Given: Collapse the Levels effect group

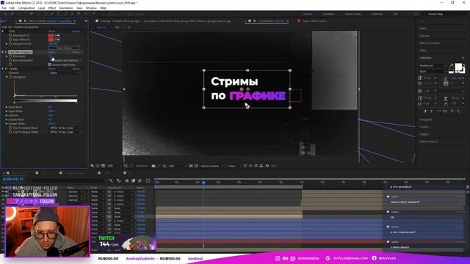Looking at the screenshot, I should [x=3, y=69].
